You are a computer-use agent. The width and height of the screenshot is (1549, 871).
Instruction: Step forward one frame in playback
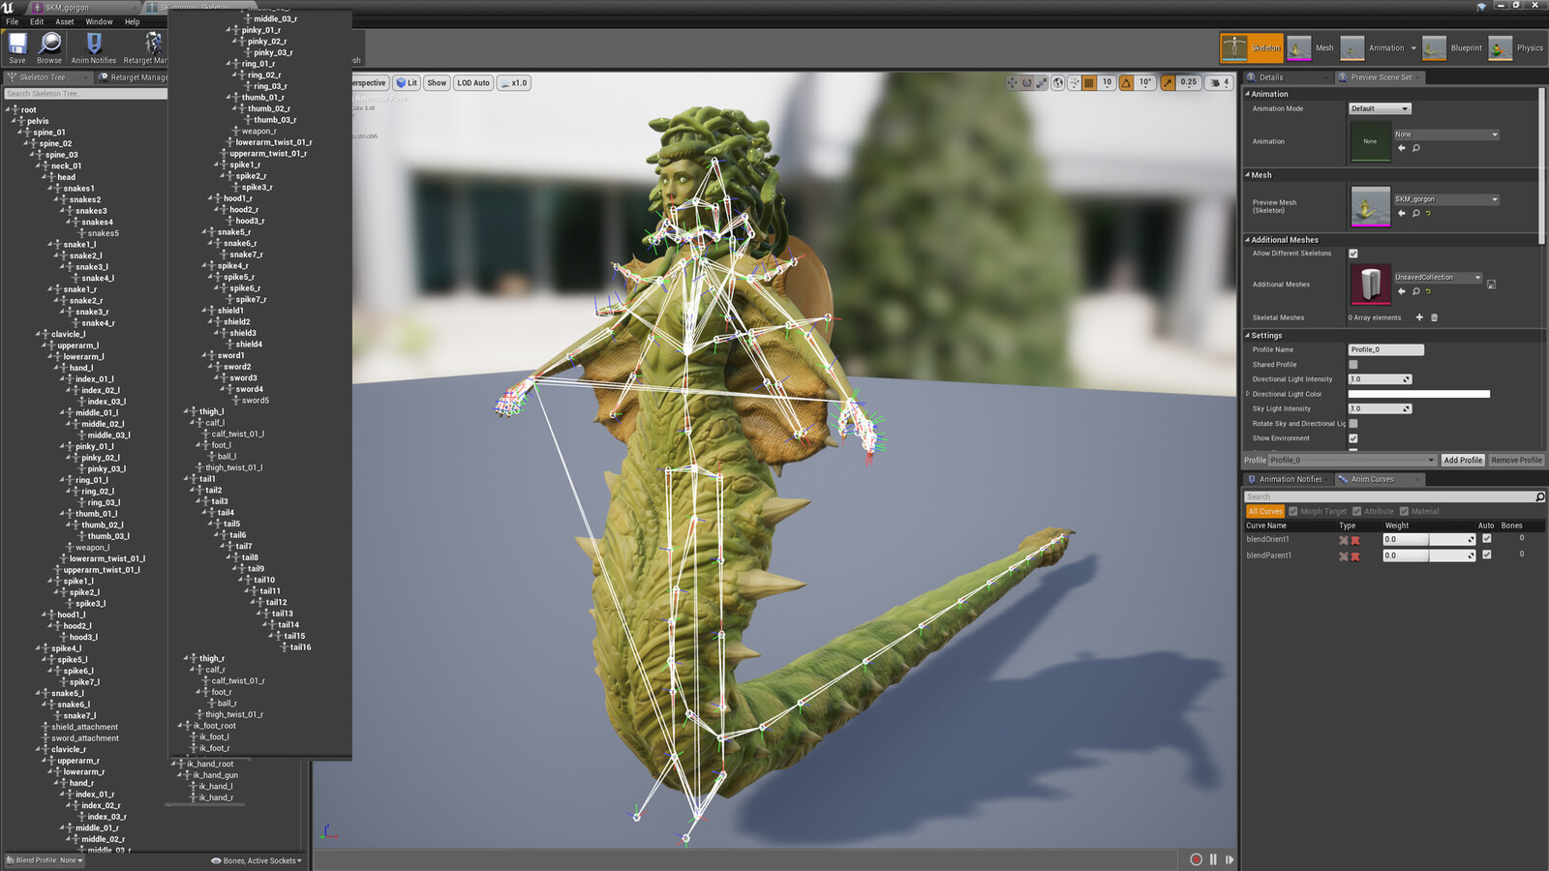(x=1230, y=859)
